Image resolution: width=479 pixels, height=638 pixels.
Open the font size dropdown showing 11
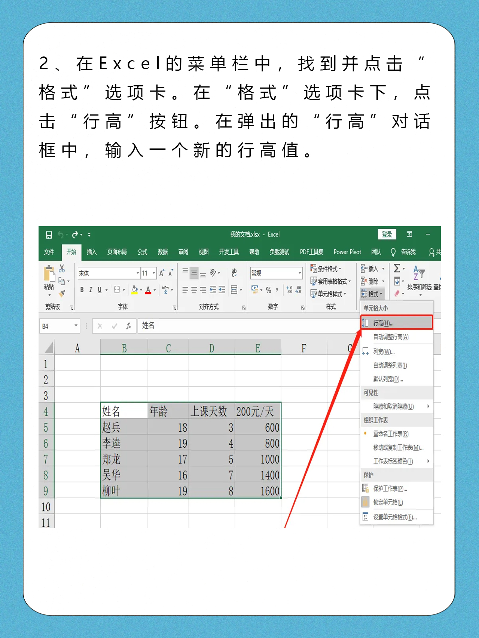(x=153, y=273)
